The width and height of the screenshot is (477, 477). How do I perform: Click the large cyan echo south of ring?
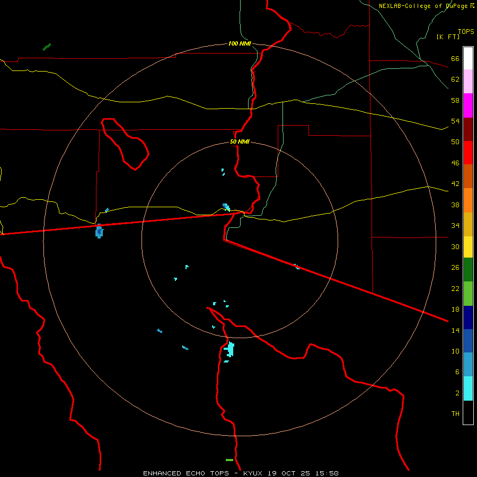coord(229,349)
